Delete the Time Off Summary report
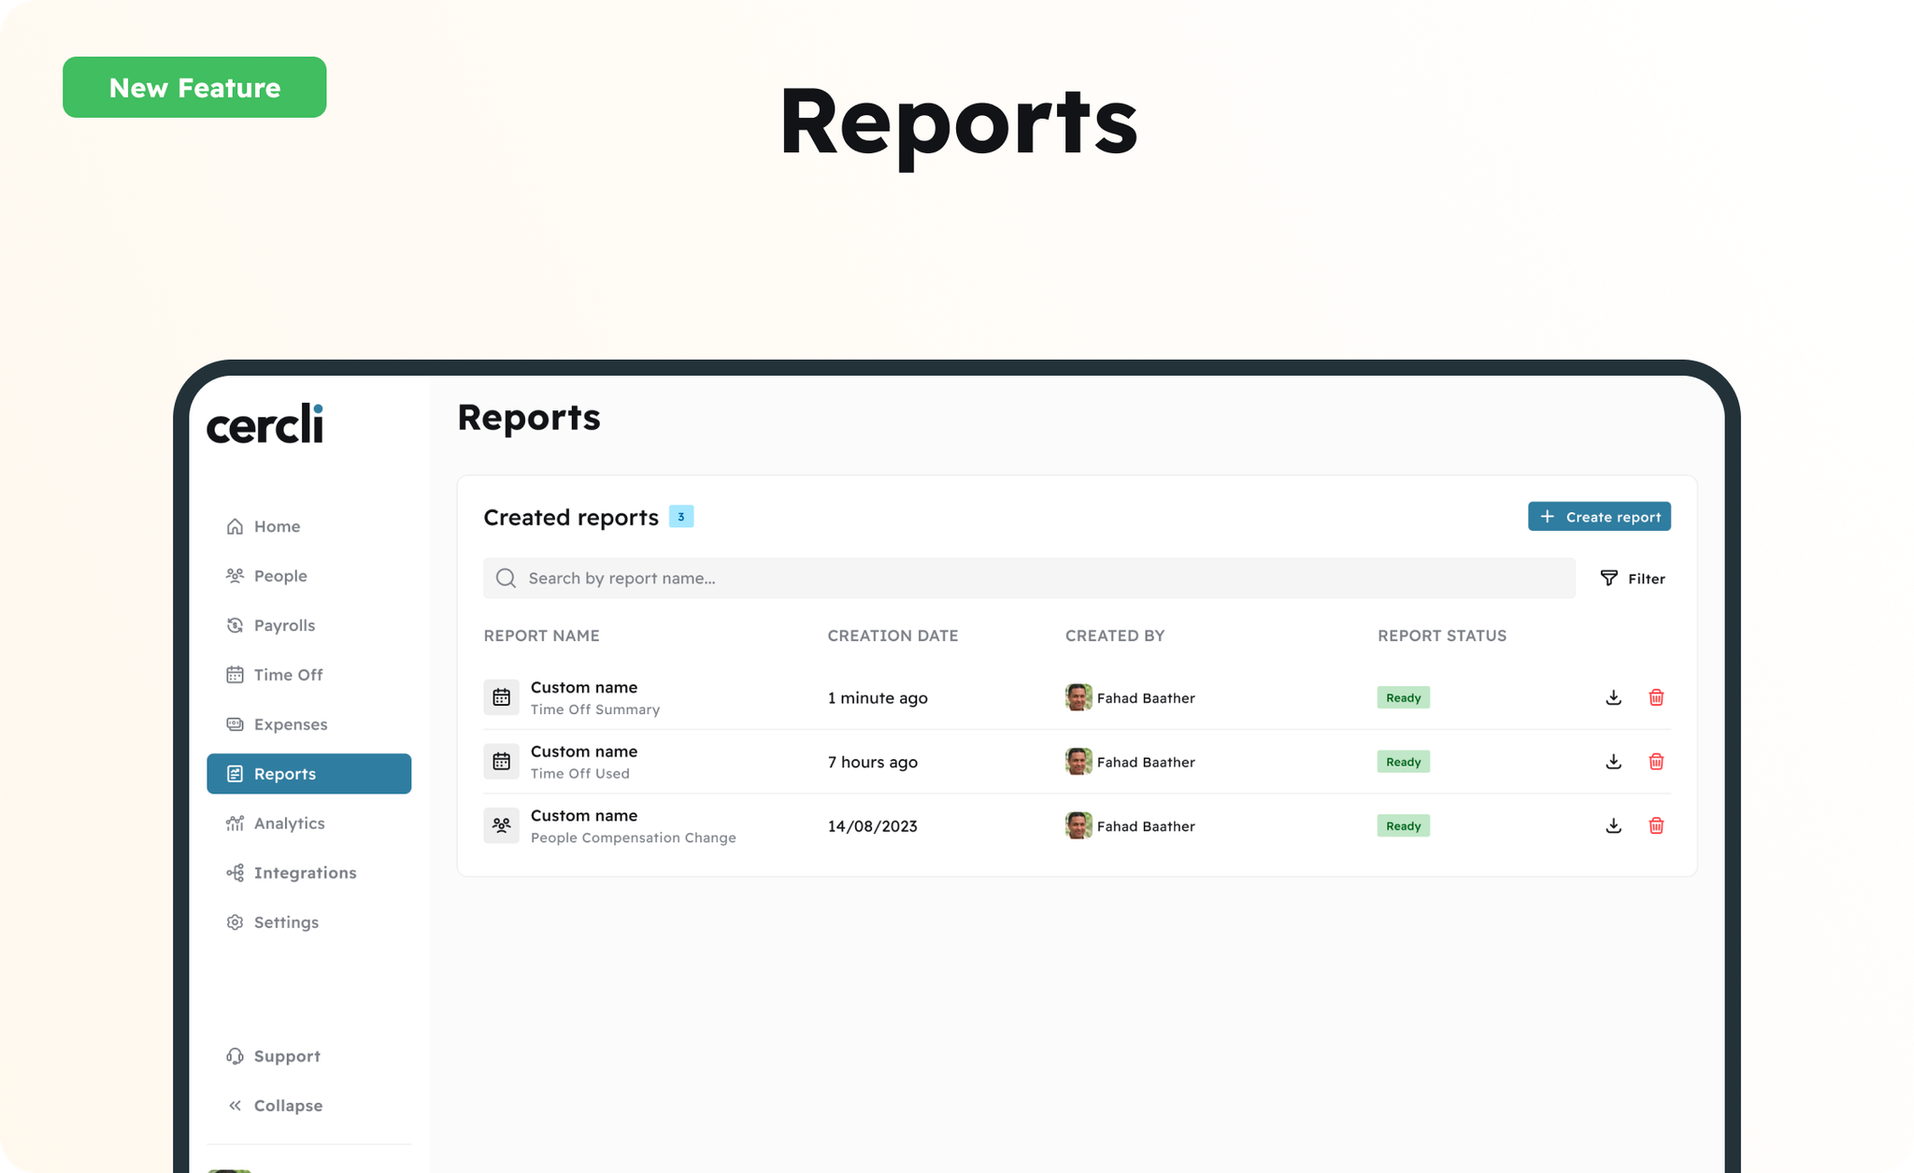 point(1656,697)
